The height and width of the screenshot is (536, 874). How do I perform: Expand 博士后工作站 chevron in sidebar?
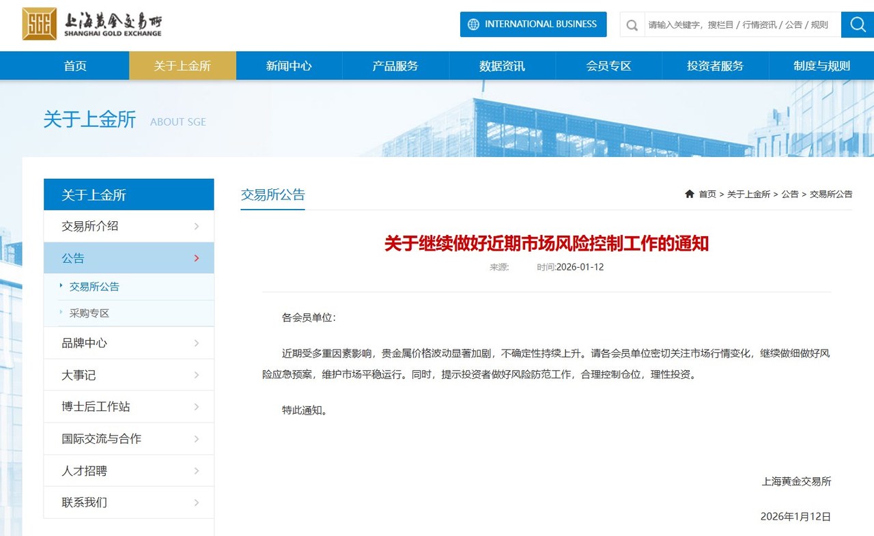tap(197, 407)
